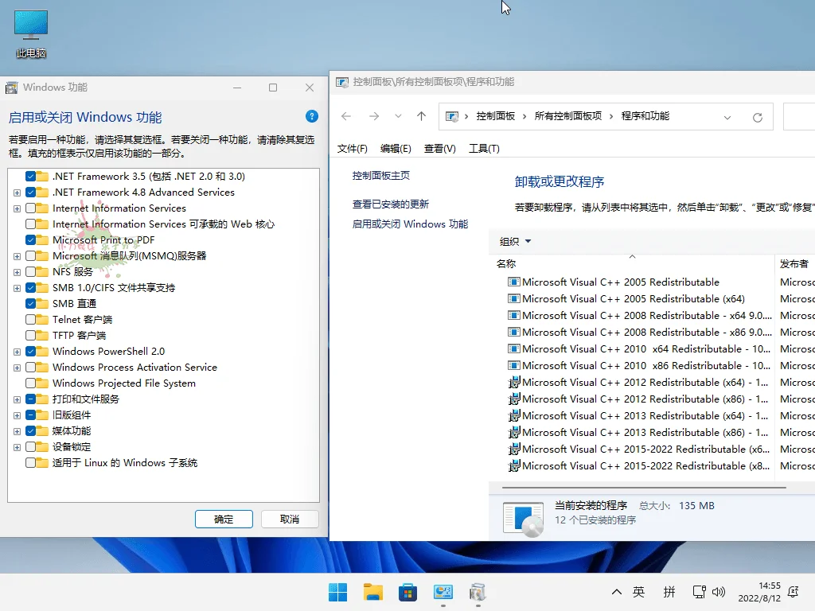Open Microsoft Store from the taskbar
The width and height of the screenshot is (815, 611).
tap(407, 592)
